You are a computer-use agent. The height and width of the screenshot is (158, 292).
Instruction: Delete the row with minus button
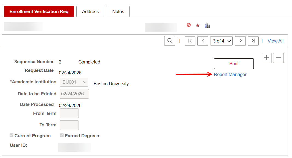[278, 58]
